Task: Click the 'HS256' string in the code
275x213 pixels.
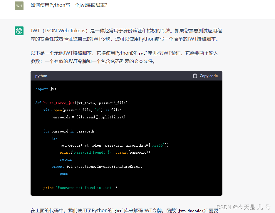Action: 157,145
